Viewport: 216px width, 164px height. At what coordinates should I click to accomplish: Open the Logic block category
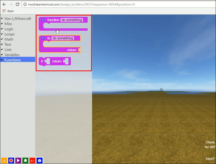pyautogui.click(x=9, y=29)
